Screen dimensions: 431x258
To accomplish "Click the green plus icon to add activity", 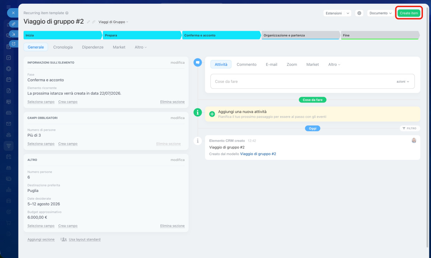I will 212,114.
